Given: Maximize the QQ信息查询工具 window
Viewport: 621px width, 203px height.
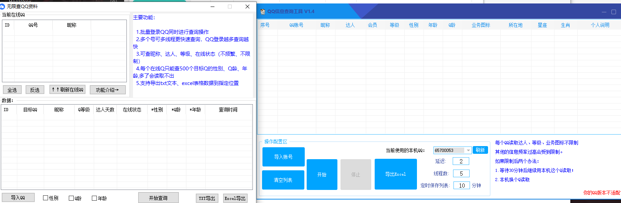Looking at the screenshot, I should point(614,12).
